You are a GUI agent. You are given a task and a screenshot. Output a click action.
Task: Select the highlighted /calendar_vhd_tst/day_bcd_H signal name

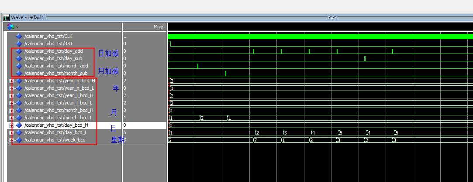[x=56, y=125]
